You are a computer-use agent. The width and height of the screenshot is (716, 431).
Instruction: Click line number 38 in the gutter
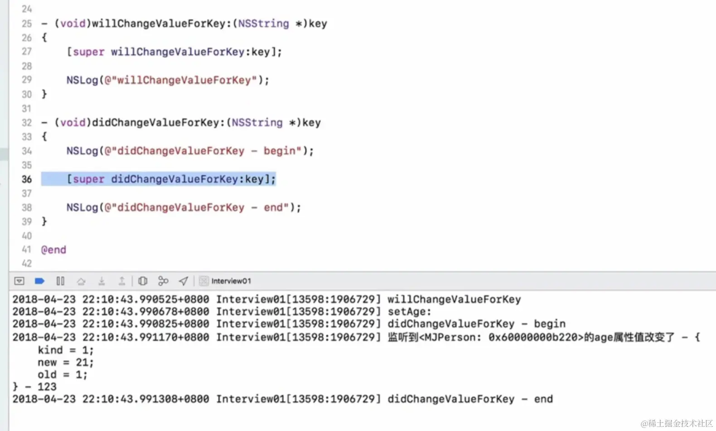click(27, 207)
